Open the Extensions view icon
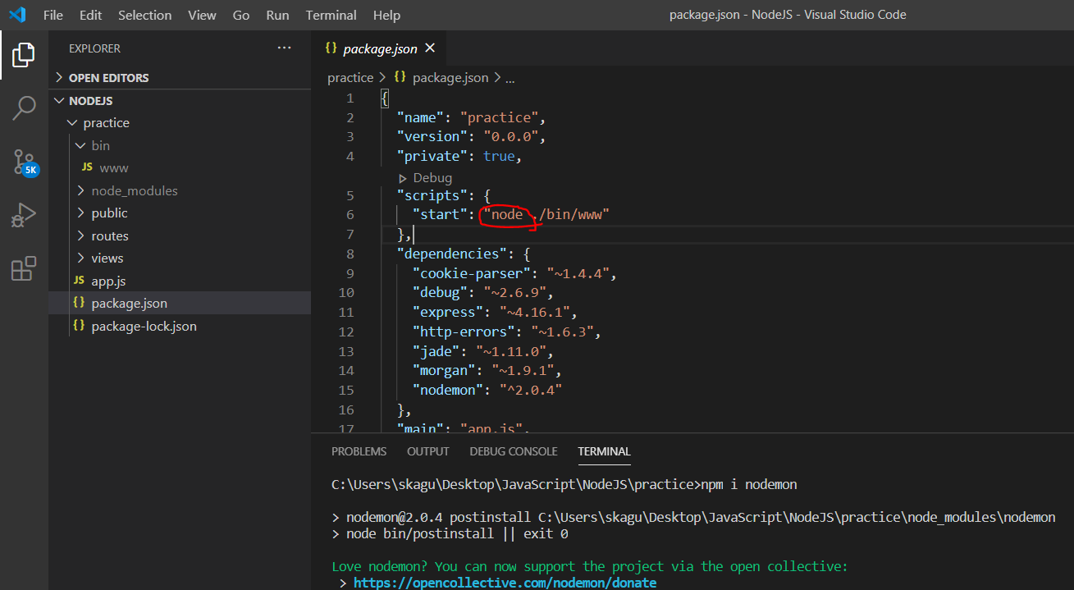Viewport: 1074px width, 590px height. point(24,268)
